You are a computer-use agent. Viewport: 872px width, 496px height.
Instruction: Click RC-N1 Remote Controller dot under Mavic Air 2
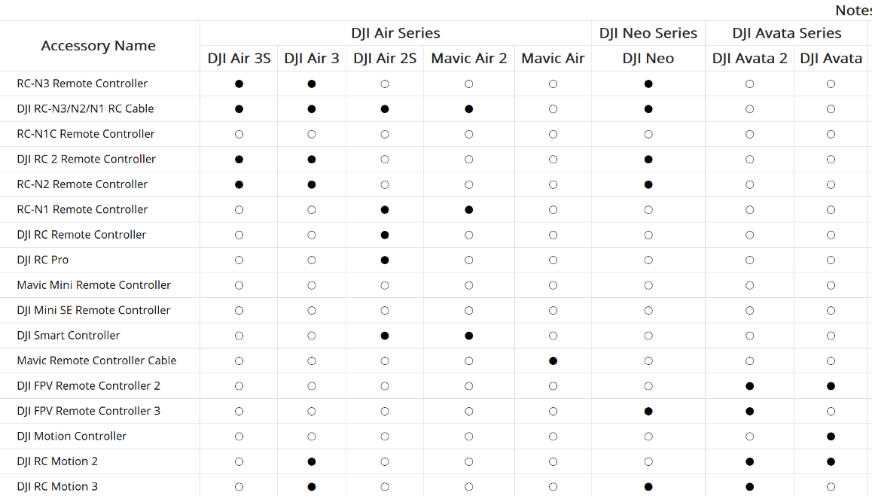click(469, 210)
